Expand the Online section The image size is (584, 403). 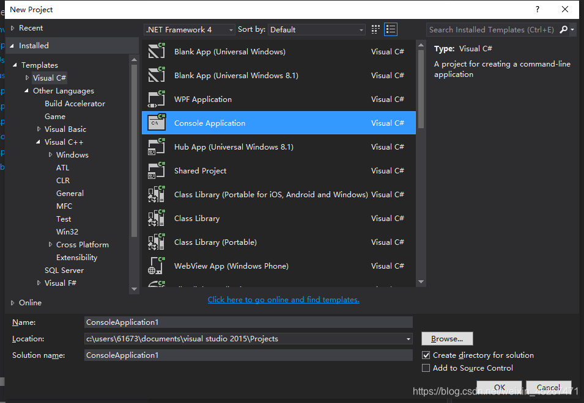pos(13,303)
